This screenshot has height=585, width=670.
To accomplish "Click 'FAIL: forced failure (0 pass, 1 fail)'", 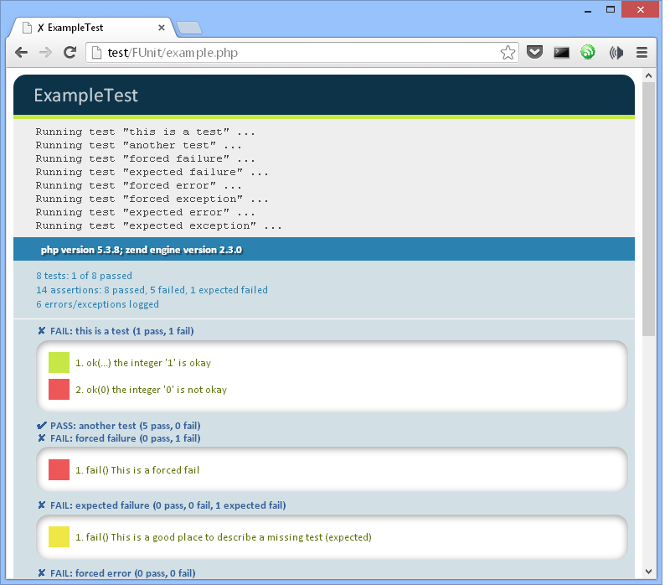I will [x=125, y=438].
